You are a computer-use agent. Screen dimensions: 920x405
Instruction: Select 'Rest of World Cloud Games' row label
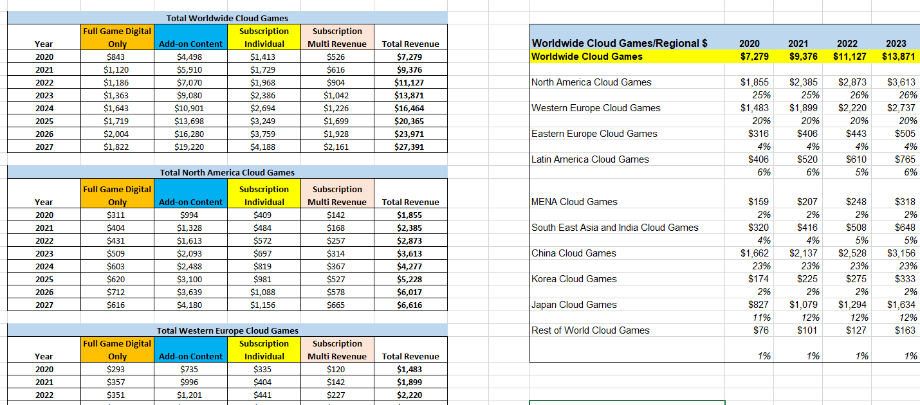[x=627, y=330]
